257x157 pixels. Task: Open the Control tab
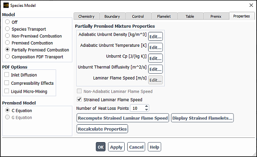tap(138, 16)
